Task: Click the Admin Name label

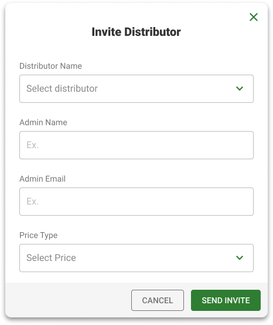Action: coord(43,122)
